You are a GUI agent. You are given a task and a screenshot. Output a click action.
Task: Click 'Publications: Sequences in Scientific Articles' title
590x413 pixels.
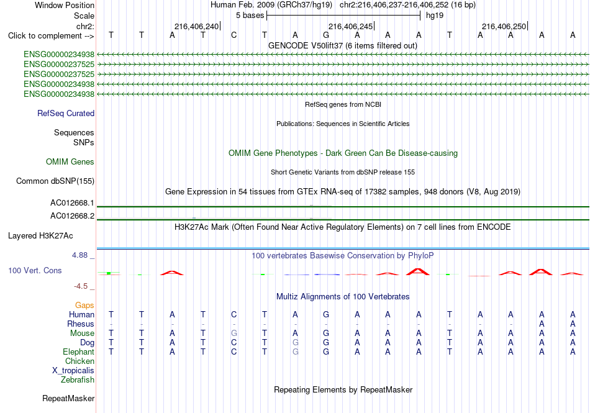[x=343, y=124]
